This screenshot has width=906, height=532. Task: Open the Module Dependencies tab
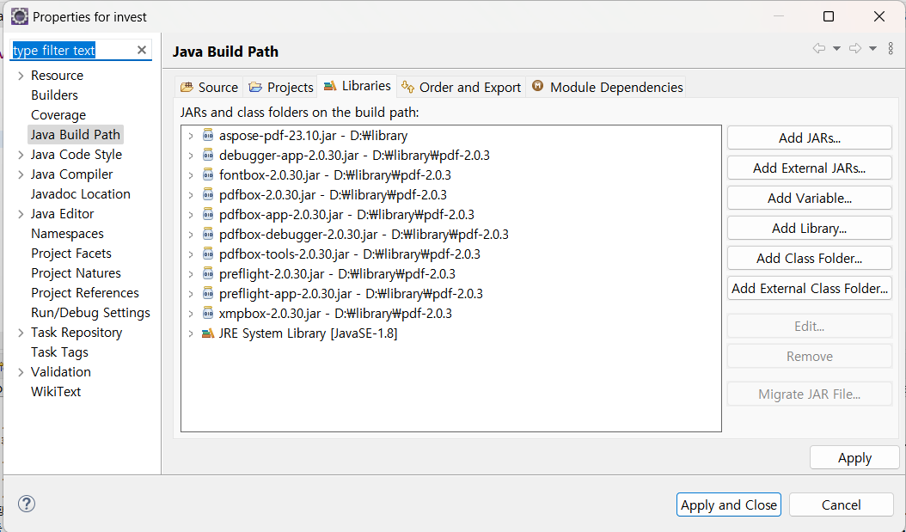607,87
